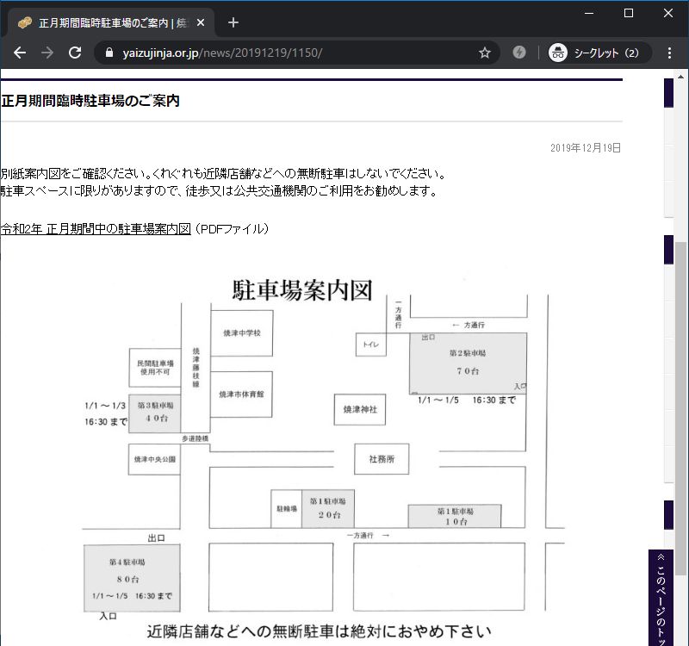Bookmark this page with the star icon
Viewport: 689px width, 646px height.
point(485,53)
